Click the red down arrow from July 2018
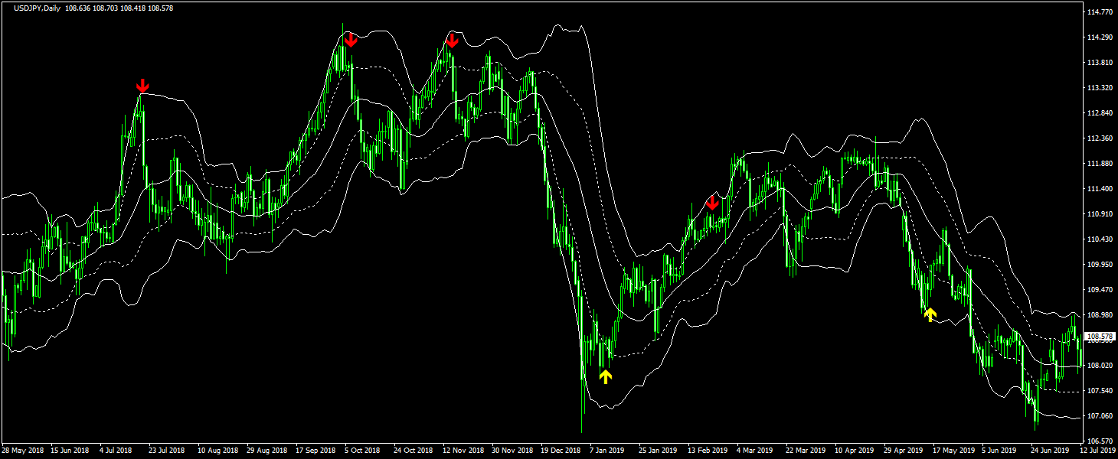1118x459 pixels. pyautogui.click(x=142, y=85)
